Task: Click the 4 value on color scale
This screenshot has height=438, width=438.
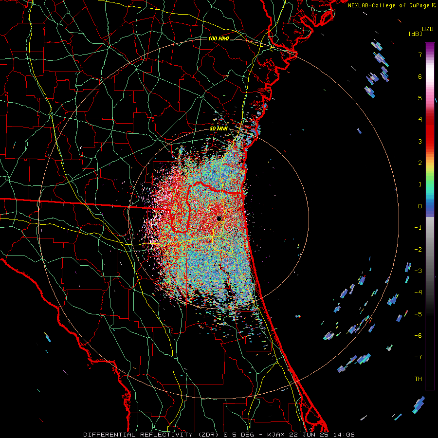Action: point(420,120)
